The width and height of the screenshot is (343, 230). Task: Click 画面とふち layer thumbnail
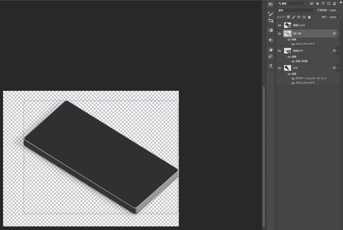(x=287, y=25)
